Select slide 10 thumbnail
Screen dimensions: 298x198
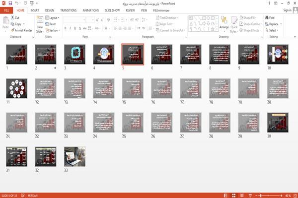(x=278, y=54)
